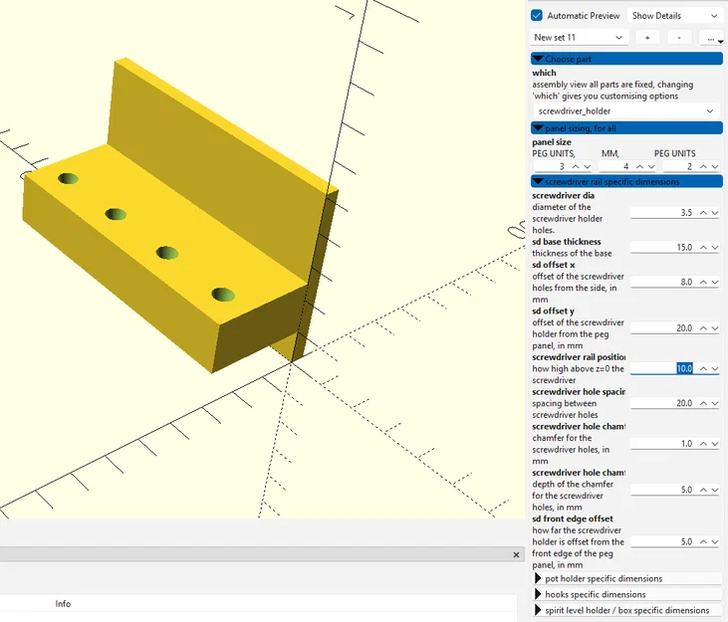Toggle the Automatic Preview checkbox
Viewport: 728px width, 622px height.
pyautogui.click(x=537, y=15)
